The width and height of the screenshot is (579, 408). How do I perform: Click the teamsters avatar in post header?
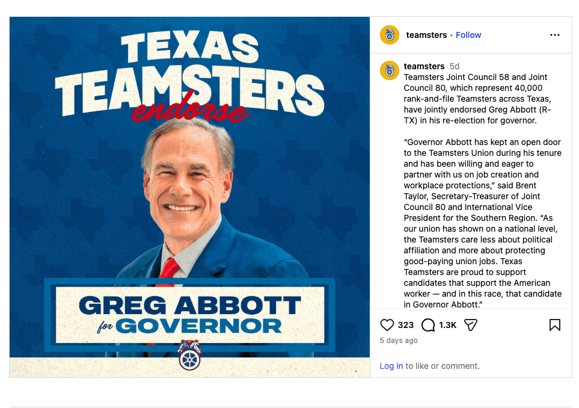click(x=390, y=35)
